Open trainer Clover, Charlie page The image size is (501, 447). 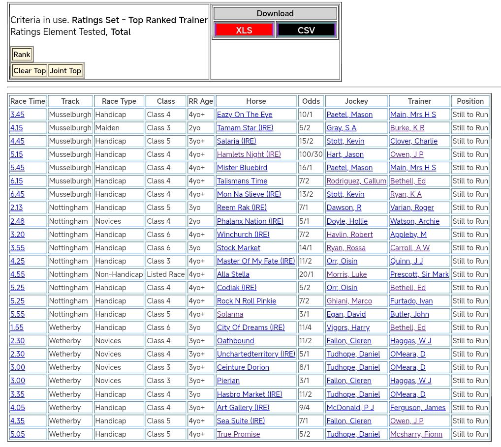(413, 141)
